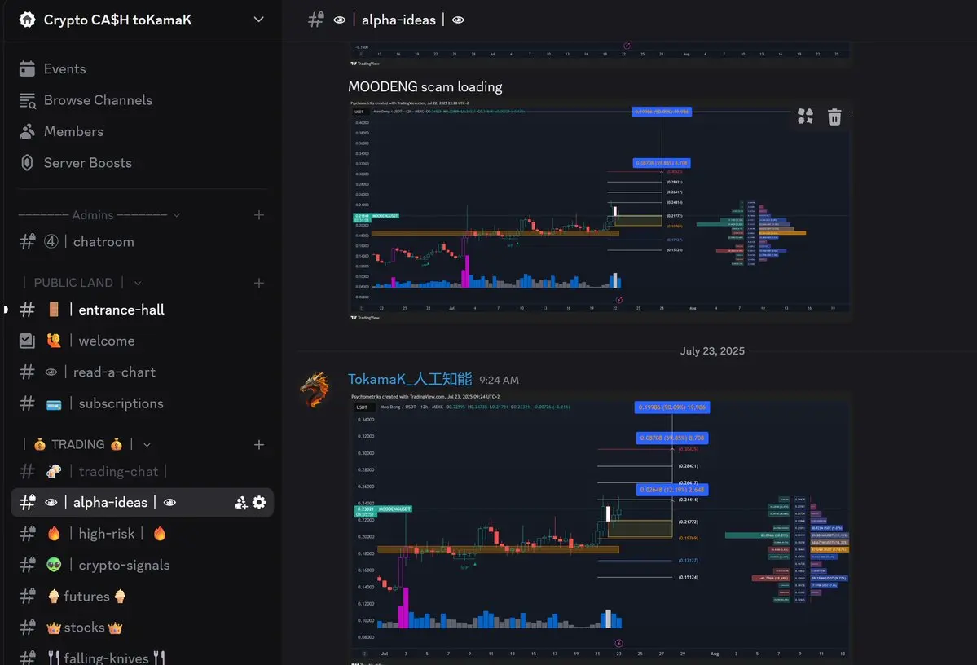Add a channel to the Admins category
The image size is (977, 665).
pos(259,215)
